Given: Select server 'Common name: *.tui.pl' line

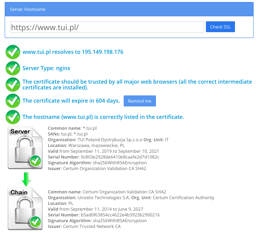Looking at the screenshot, I should (x=72, y=128).
